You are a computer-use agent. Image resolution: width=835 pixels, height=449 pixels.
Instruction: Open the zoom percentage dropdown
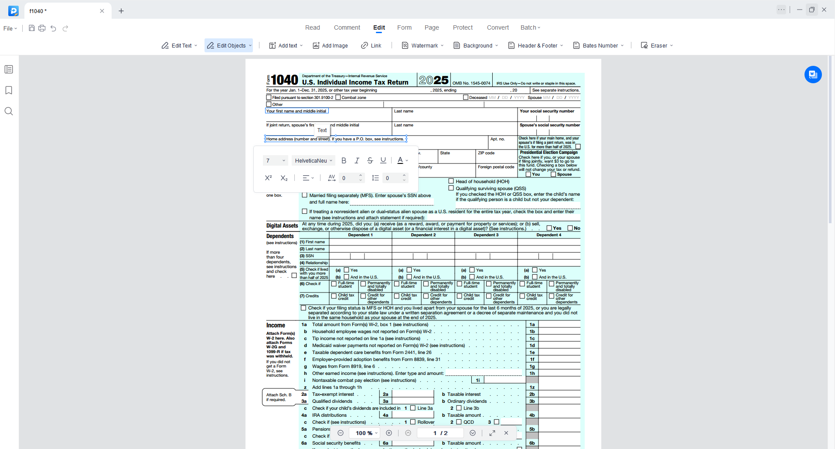365,433
